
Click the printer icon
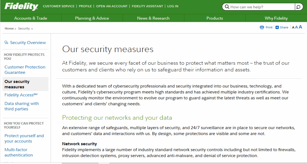262,27
